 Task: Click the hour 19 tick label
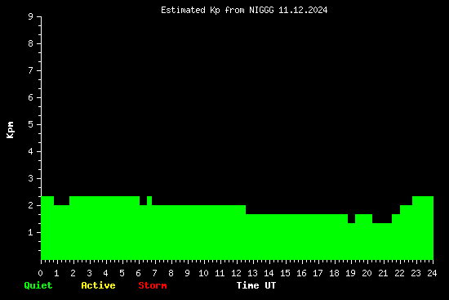350,273
